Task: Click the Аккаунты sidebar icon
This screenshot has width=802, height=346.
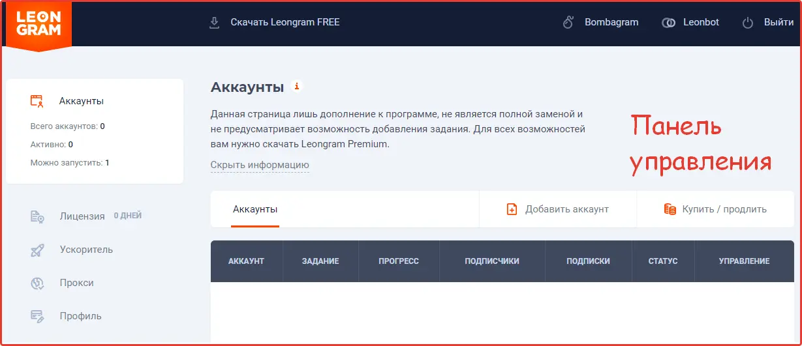Action: [37, 101]
